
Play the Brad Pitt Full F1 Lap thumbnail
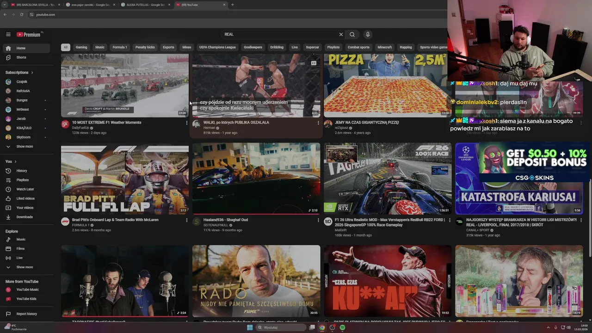pyautogui.click(x=125, y=179)
